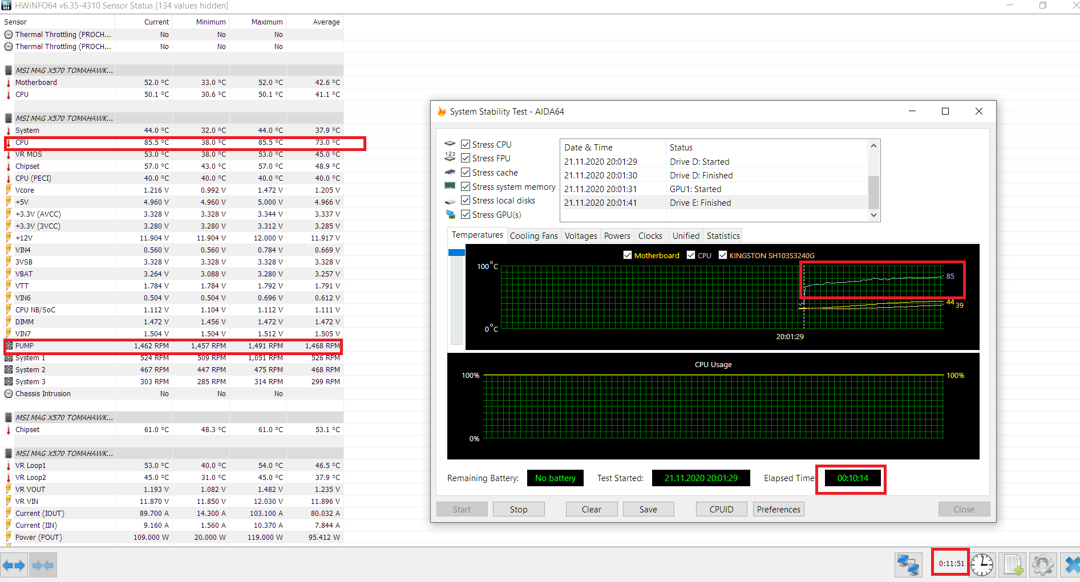This screenshot has height=582, width=1080.
Task: Expand the status list scrollbar down arrow
Action: (874, 215)
